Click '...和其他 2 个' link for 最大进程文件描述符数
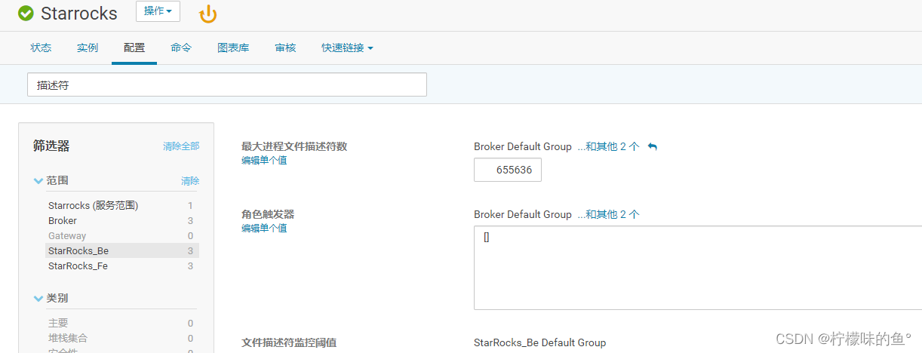The image size is (922, 353). (x=608, y=146)
